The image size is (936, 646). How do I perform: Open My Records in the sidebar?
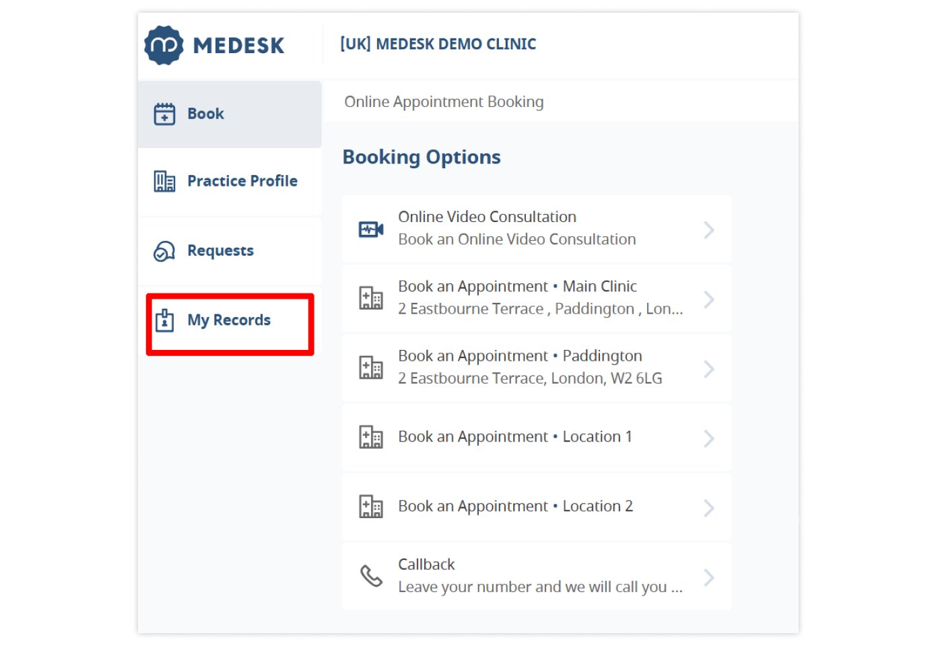point(230,320)
